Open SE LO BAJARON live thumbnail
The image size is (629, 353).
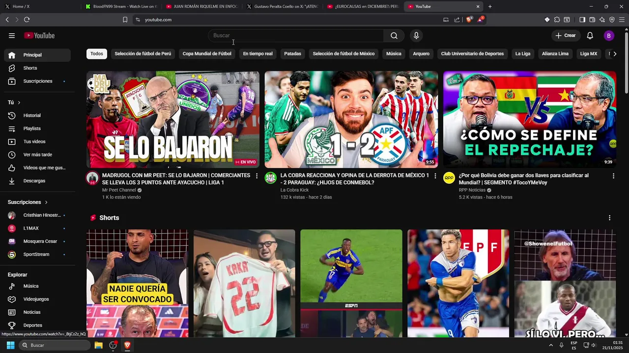pos(173,120)
